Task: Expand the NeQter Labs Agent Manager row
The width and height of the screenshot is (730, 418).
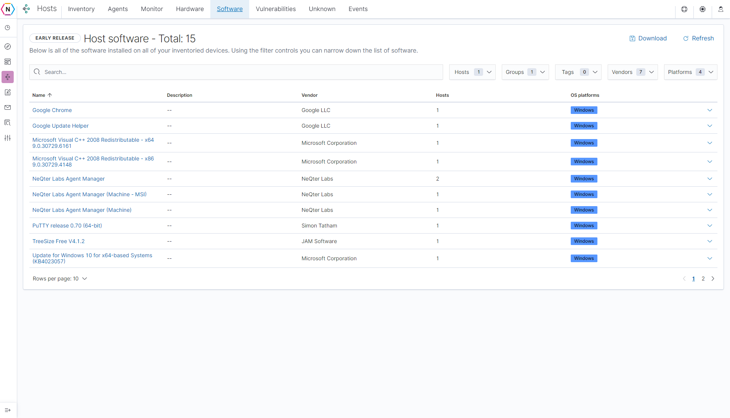Action: [710, 179]
